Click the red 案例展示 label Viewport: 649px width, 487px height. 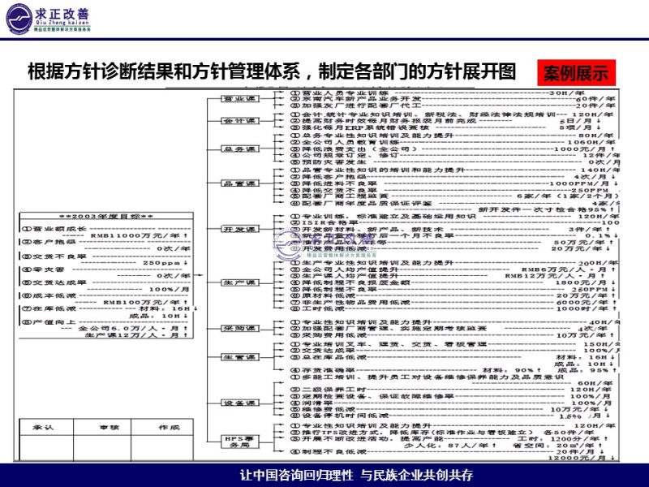tap(575, 73)
